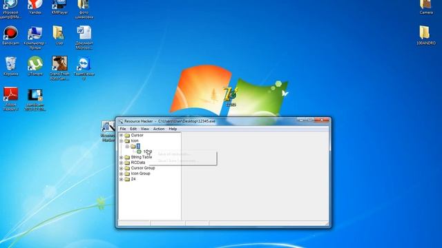Select the Resource Hacker desktop shortcut
Image resolution: width=442 pixels, height=248 pixels.
tap(108, 131)
